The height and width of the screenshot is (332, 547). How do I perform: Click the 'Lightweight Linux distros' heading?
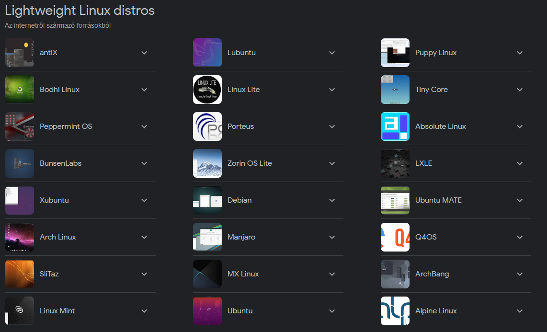point(80,11)
